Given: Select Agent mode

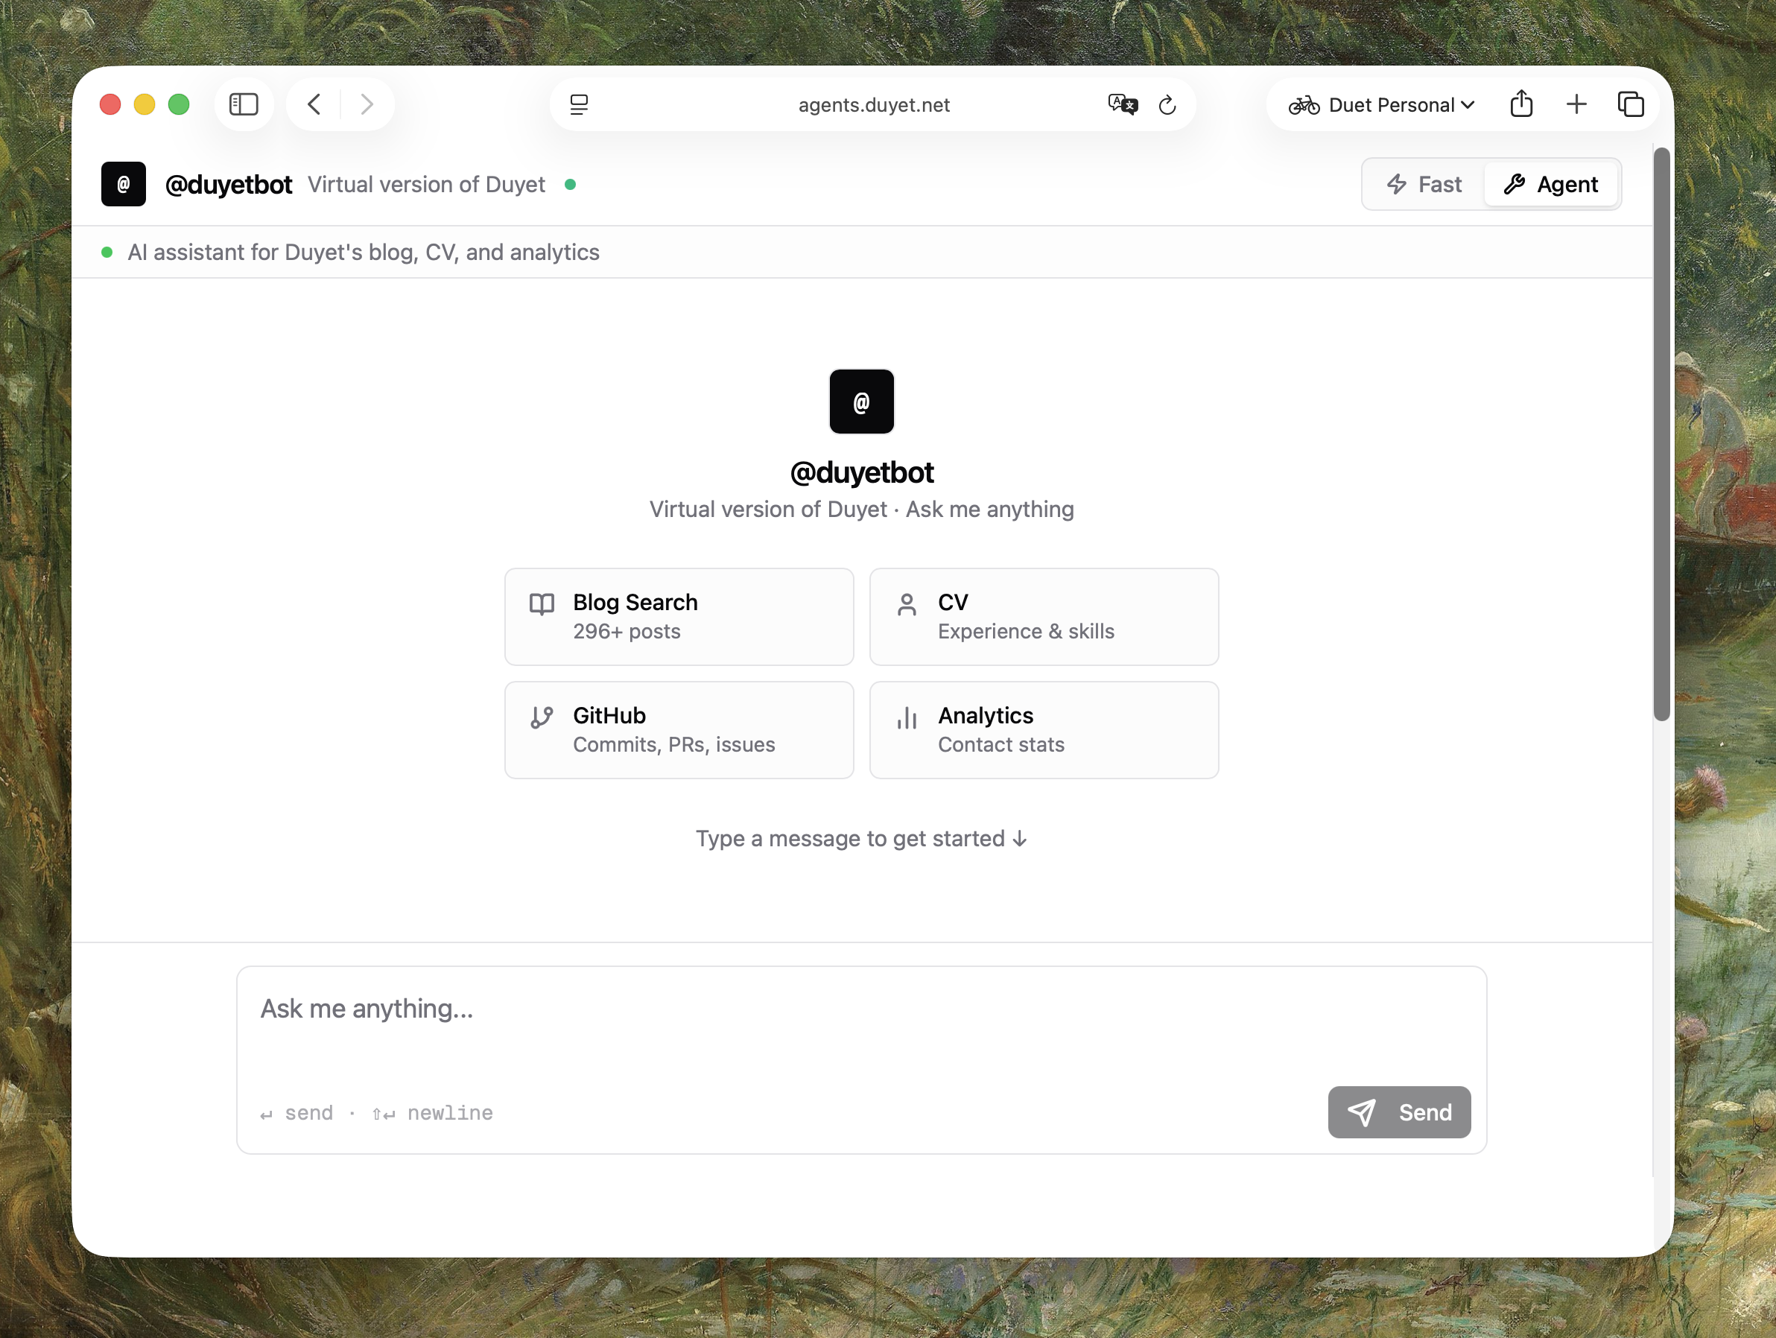Looking at the screenshot, I should pyautogui.click(x=1550, y=185).
